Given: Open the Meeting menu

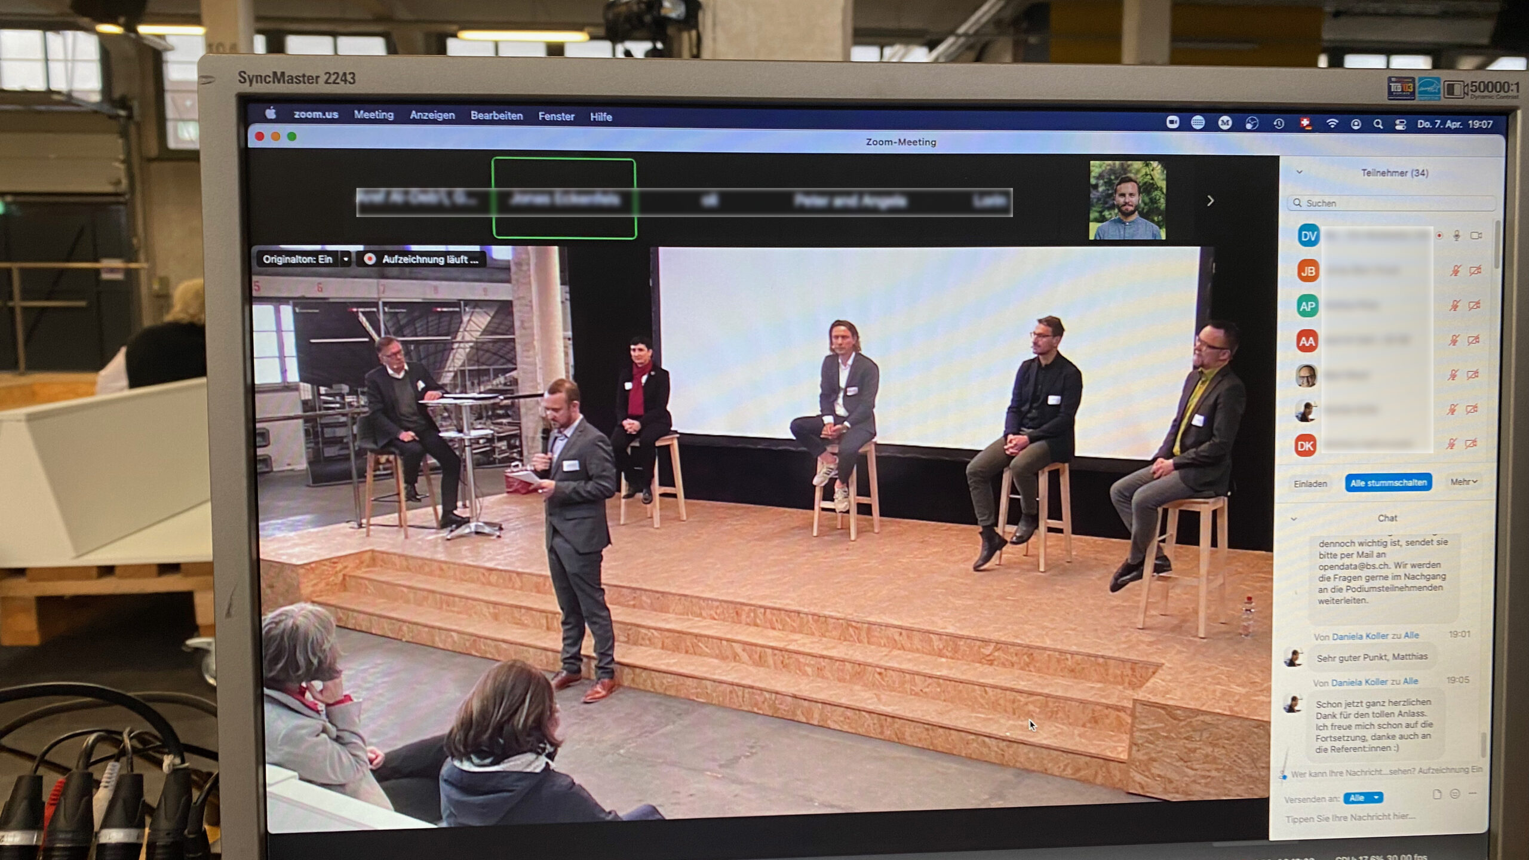Looking at the screenshot, I should 373,115.
